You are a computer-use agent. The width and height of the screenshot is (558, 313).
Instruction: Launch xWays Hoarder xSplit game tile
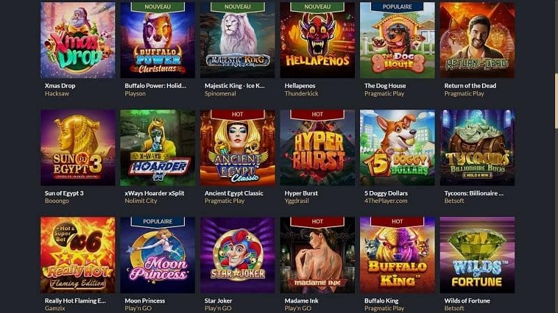click(x=158, y=148)
